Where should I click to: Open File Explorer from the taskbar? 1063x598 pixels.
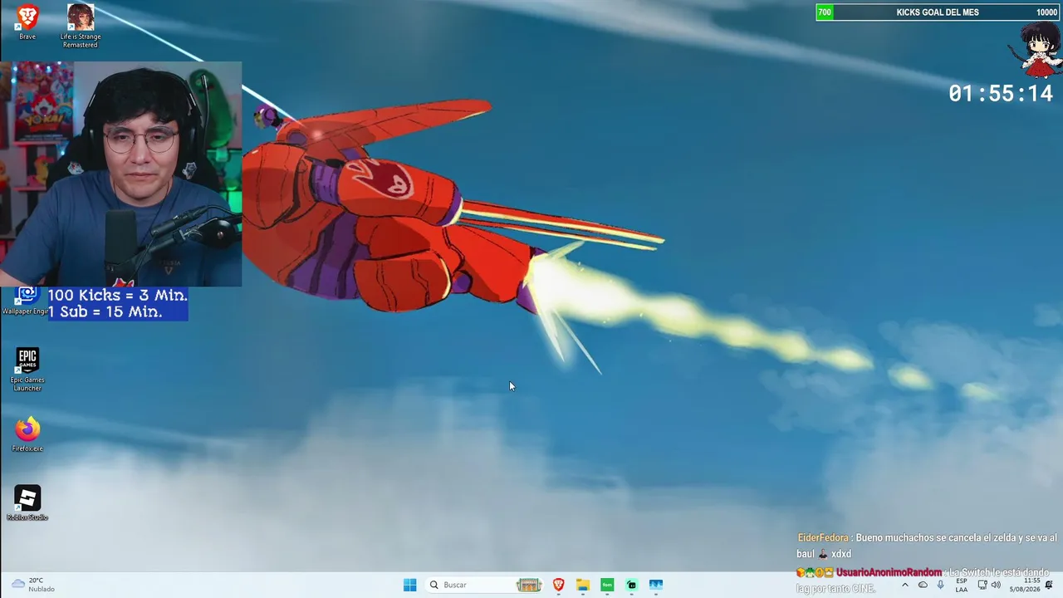click(x=583, y=585)
